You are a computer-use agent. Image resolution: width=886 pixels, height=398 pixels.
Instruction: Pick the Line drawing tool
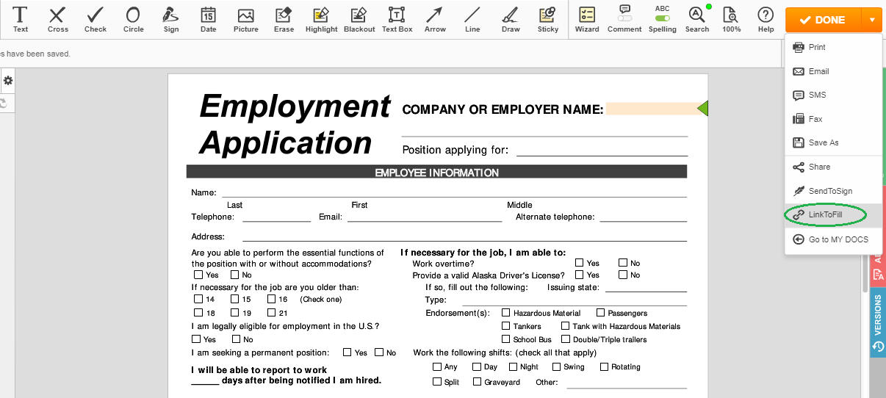[x=472, y=20]
